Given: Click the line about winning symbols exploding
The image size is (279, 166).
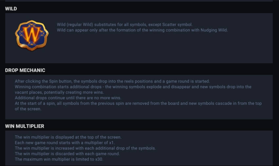Looking at the screenshot, I should tap(133, 87).
